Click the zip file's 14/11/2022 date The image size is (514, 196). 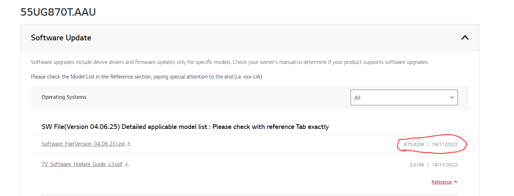click(x=444, y=145)
